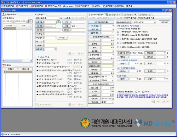Open calendar picker in registration date field
The width and height of the screenshot is (177, 137).
[55, 49]
